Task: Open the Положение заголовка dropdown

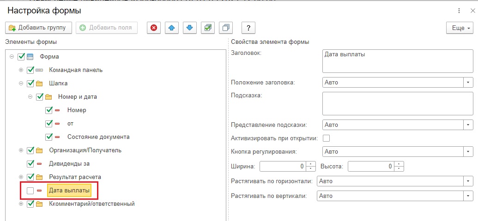Action: point(468,82)
